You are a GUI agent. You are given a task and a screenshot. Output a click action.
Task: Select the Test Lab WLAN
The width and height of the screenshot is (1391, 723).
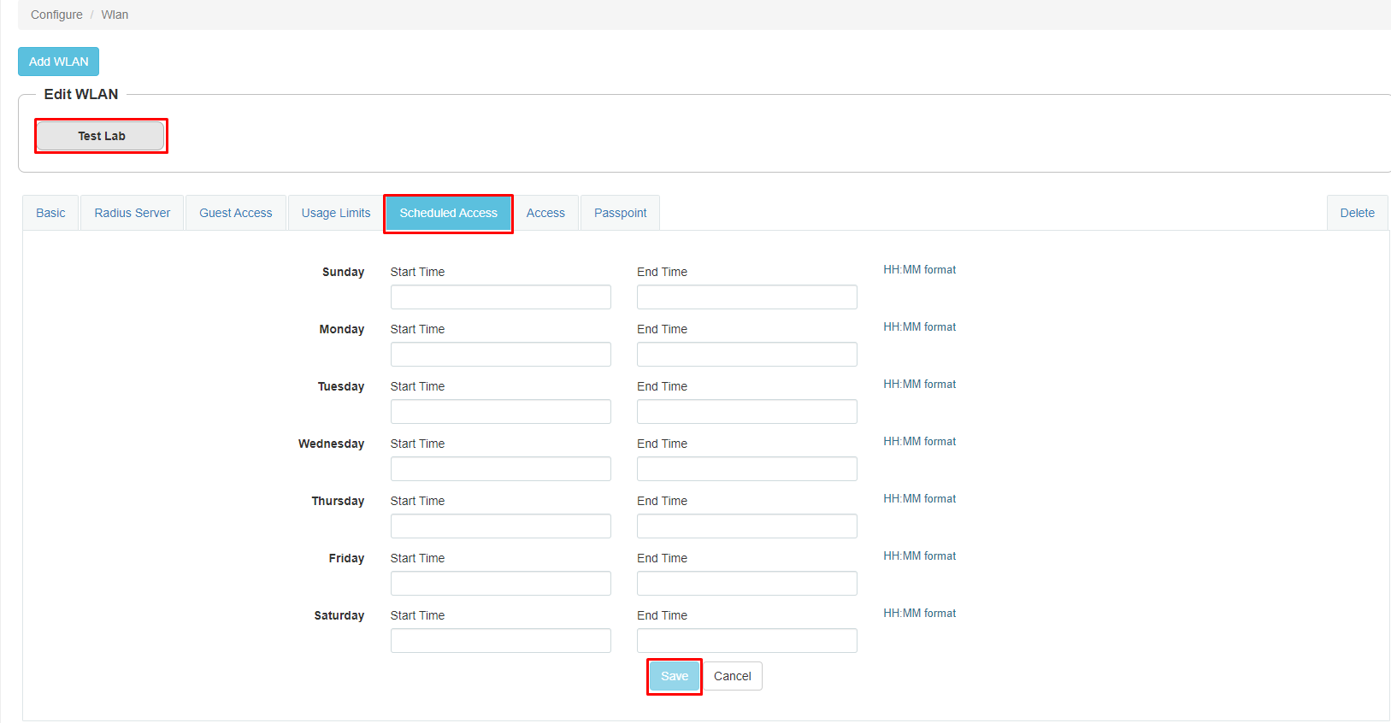pos(101,136)
